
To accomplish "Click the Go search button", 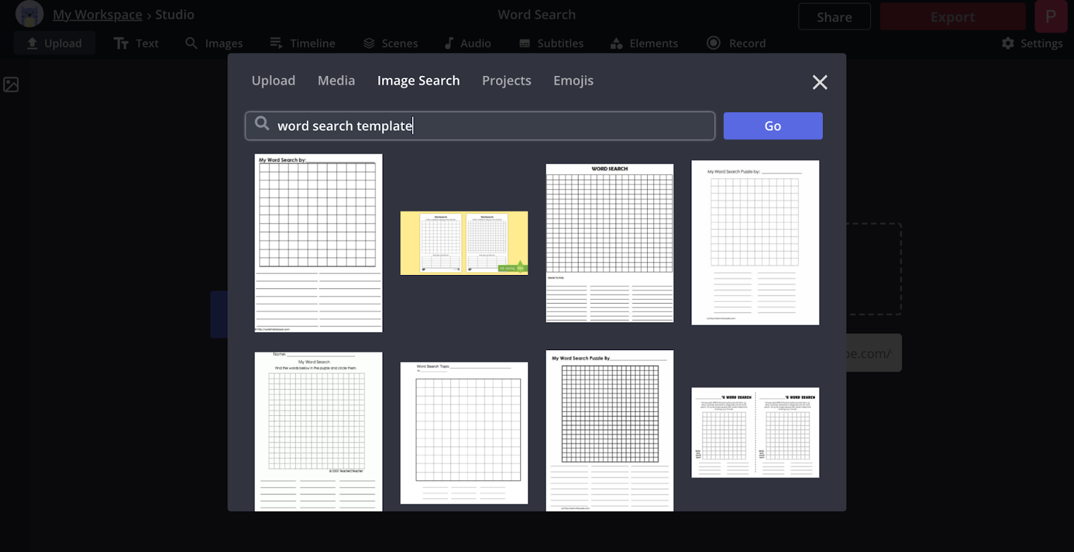I will 773,126.
